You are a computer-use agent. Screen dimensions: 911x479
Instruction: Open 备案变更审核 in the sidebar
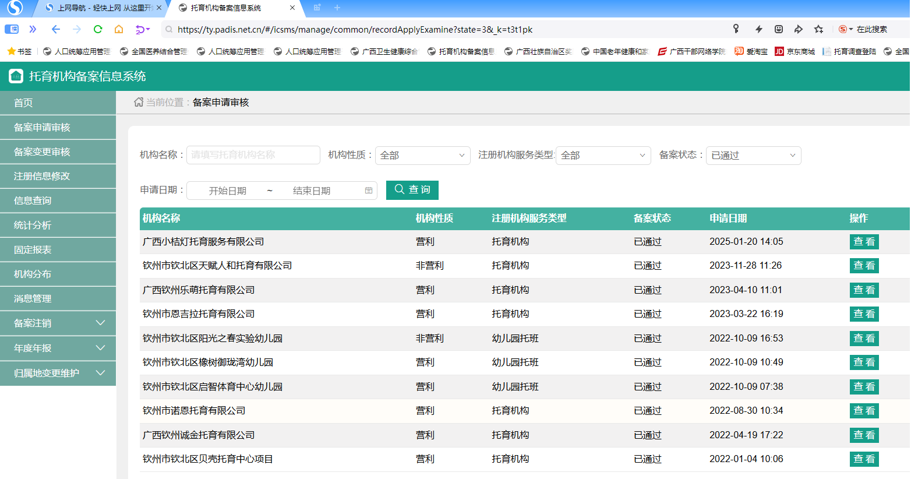pyautogui.click(x=42, y=152)
